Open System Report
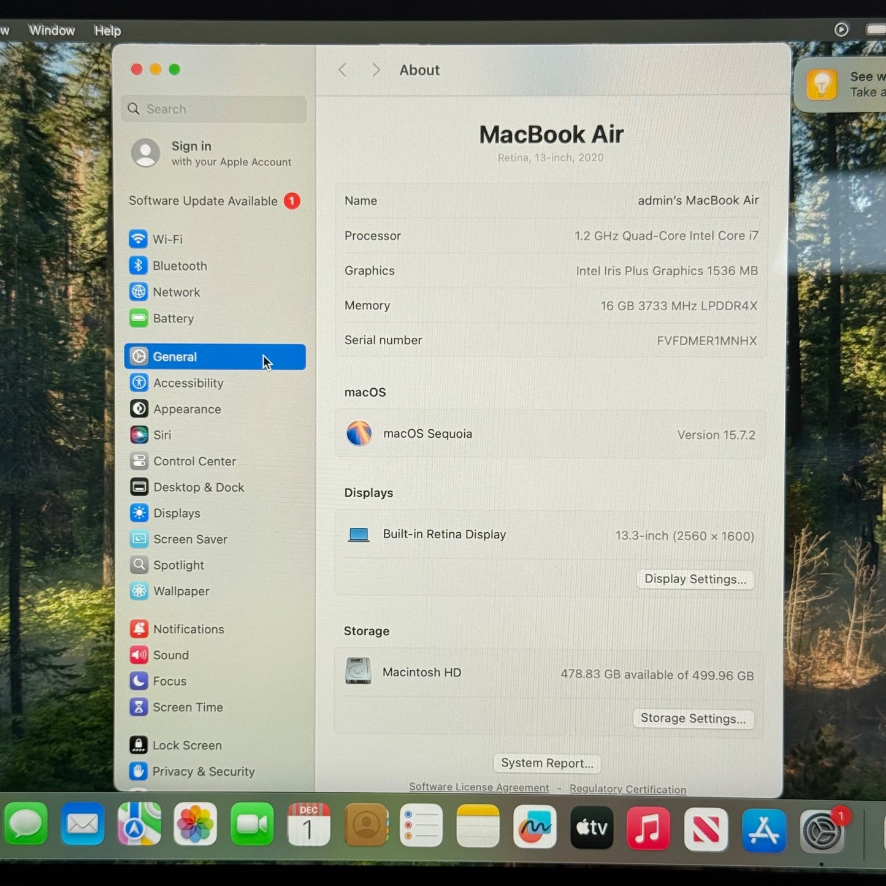Image resolution: width=886 pixels, height=886 pixels. pos(547,763)
